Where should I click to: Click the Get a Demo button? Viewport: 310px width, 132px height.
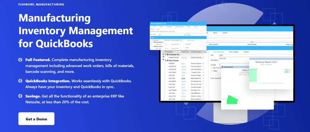click(x=36, y=119)
